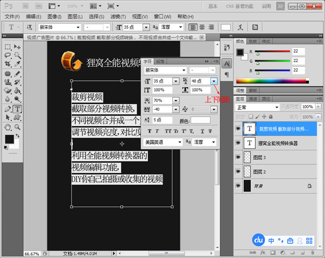Click the CS5 新增功能 workspace button
The image size is (325, 258).
pos(239,7)
